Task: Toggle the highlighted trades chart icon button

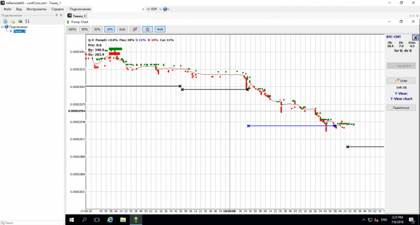Action: pos(148,29)
